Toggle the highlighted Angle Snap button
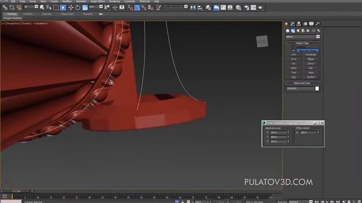The height and width of the screenshot is (203, 362). tap(137, 7)
